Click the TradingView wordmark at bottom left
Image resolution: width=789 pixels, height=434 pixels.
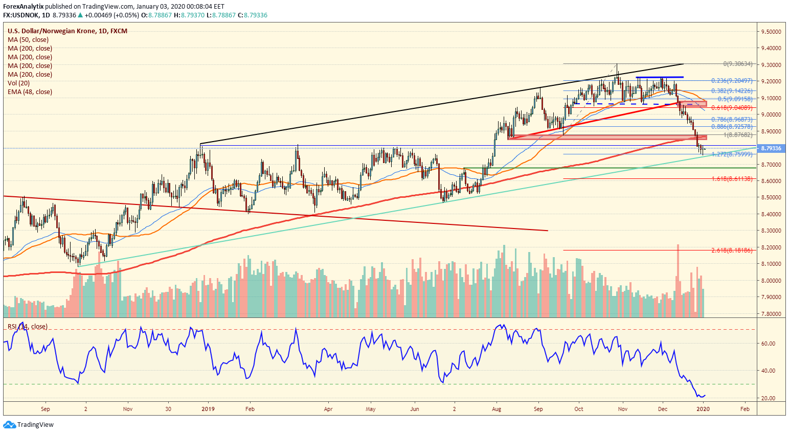35,425
